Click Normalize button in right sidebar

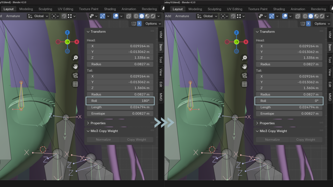pos(273,140)
